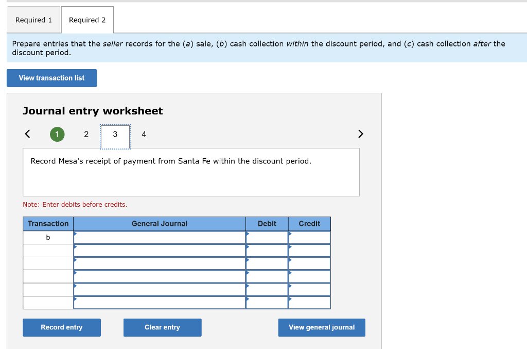This screenshot has width=527, height=349.
Task: Go to previous journal entry arrow
Action: [28, 134]
